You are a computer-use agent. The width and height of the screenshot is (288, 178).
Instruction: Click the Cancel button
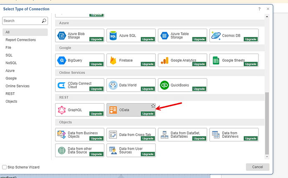[258, 167]
